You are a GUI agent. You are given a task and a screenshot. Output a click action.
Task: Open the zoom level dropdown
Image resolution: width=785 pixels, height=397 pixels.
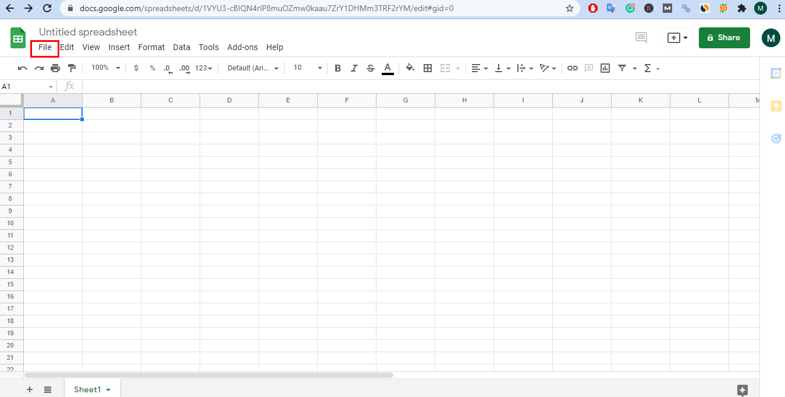point(104,68)
